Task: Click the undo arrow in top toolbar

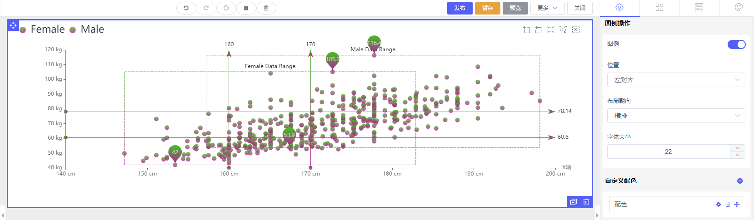Action: (x=186, y=8)
